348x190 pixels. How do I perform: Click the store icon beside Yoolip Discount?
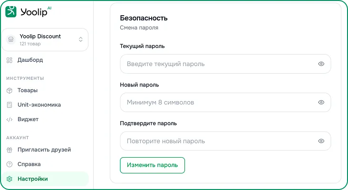click(11, 39)
